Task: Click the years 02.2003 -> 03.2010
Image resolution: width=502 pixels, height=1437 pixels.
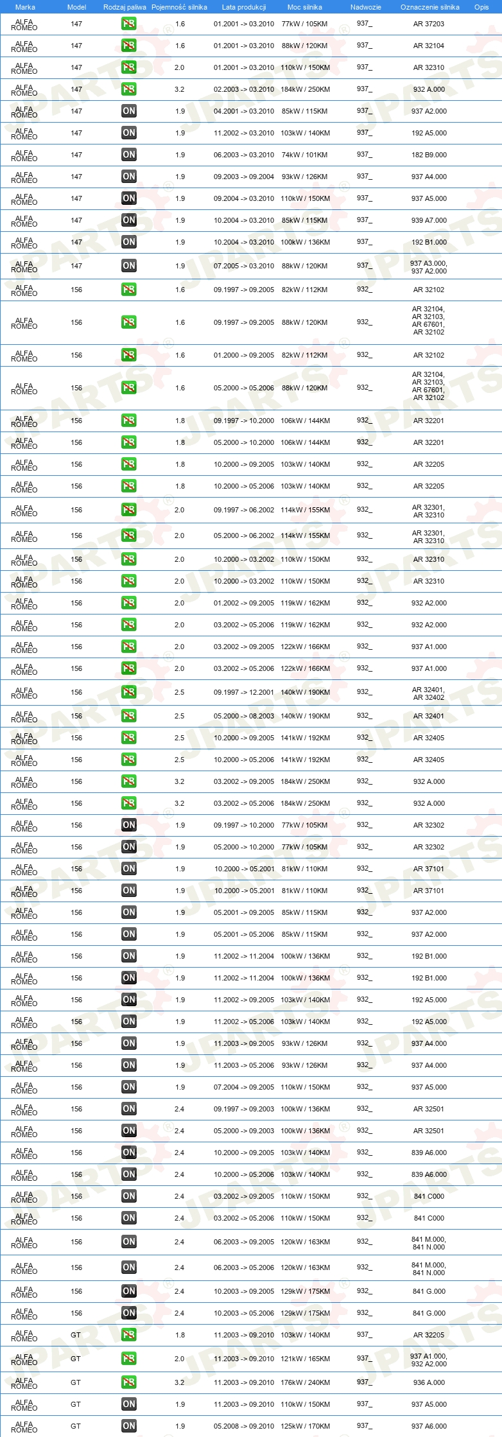Action: [244, 89]
